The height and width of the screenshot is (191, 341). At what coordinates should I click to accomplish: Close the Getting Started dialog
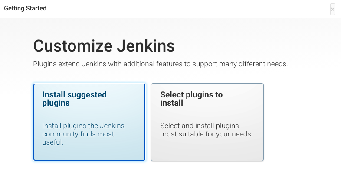(332, 9)
